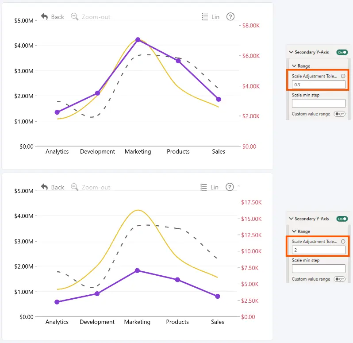Collapse the upper Range section chevron

(x=294, y=66)
